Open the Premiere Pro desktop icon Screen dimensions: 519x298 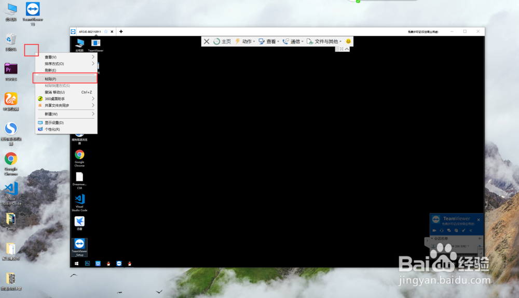(11, 72)
